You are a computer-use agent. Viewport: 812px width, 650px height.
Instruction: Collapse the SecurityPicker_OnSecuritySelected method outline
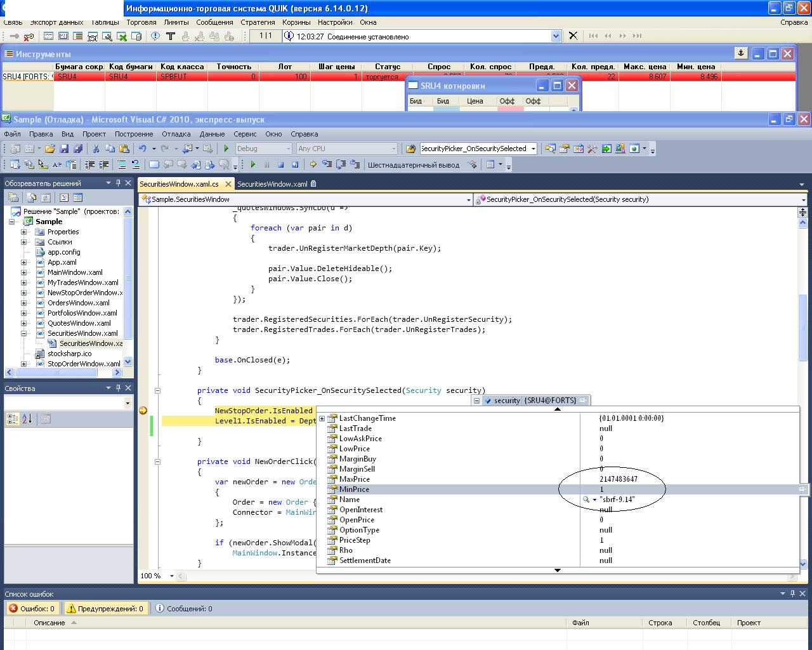[x=157, y=390]
